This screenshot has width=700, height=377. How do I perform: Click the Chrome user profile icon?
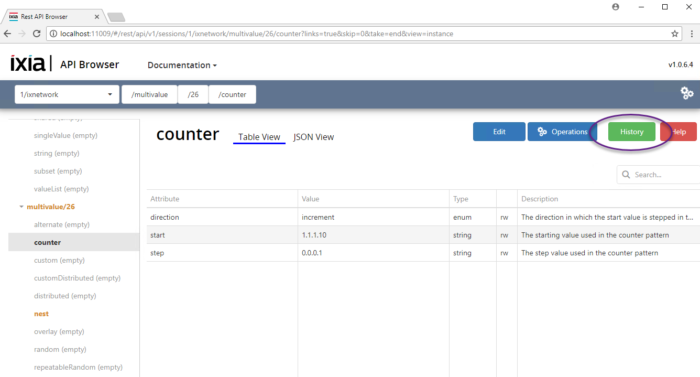[616, 7]
